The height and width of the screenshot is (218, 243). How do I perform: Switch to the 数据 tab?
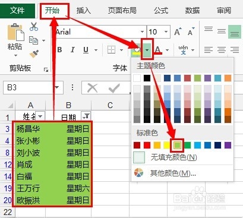point(192,10)
